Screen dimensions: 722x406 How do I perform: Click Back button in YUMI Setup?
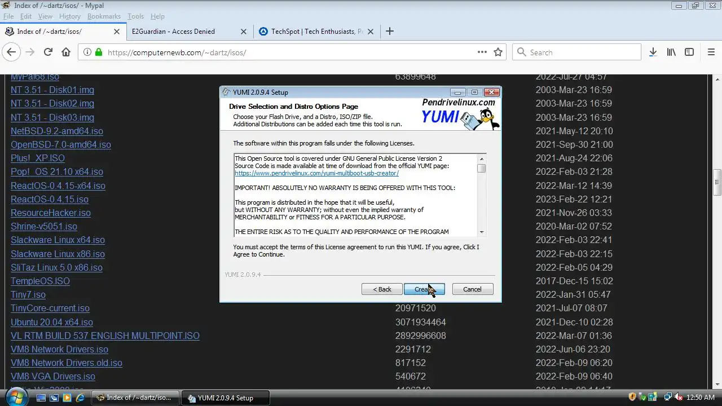click(x=382, y=289)
